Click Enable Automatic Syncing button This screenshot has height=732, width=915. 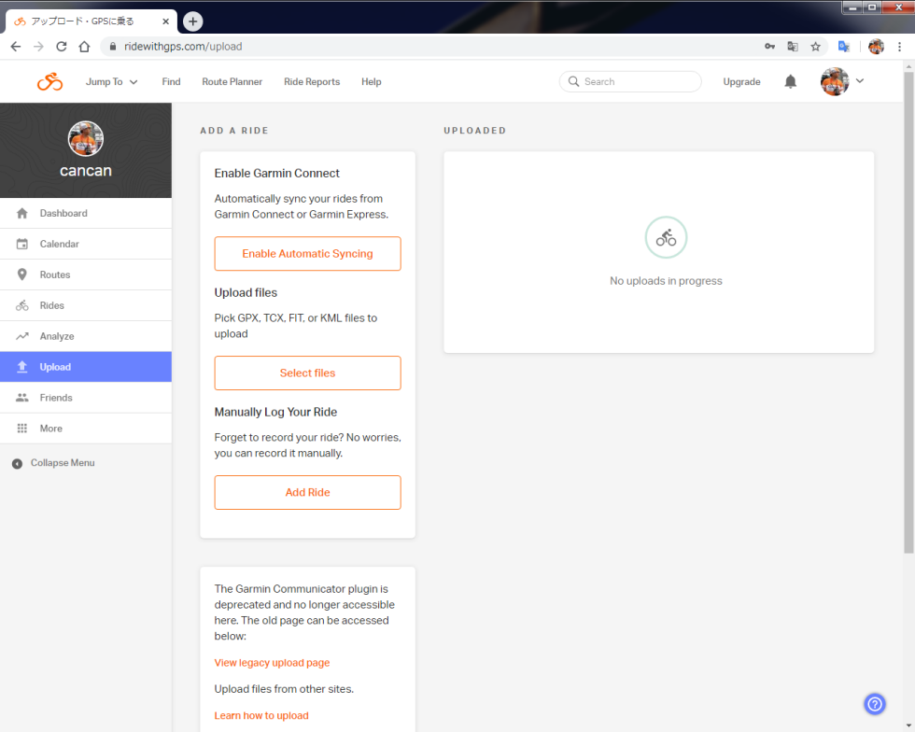click(x=307, y=253)
